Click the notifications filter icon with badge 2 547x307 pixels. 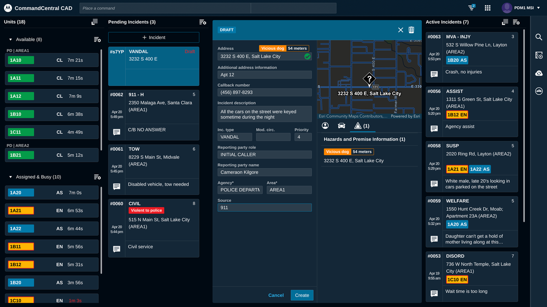click(470, 8)
